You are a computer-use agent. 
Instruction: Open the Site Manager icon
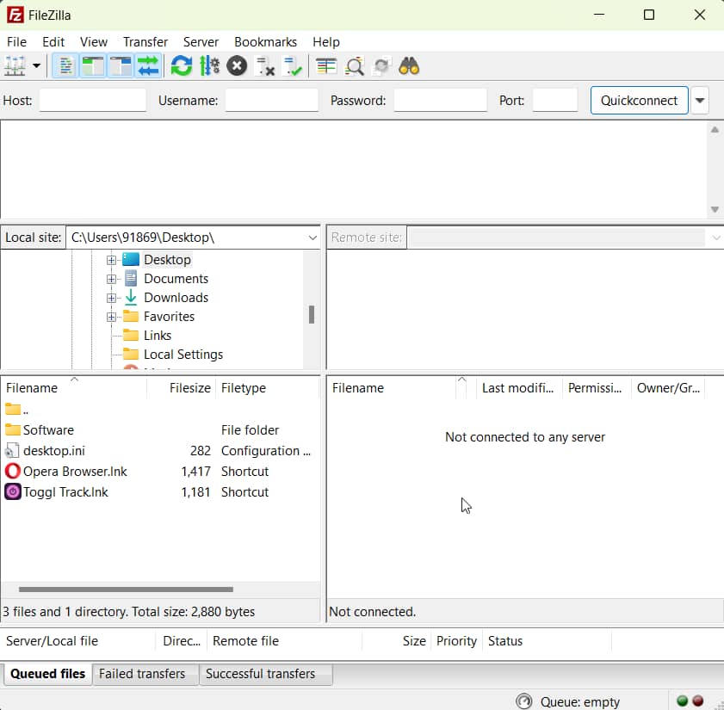pyautogui.click(x=15, y=65)
